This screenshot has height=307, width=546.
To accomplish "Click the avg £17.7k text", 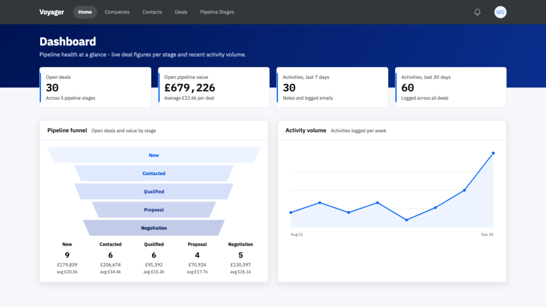I will (197, 272).
